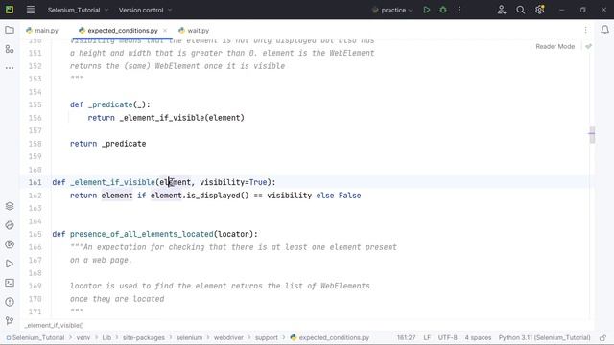The image size is (614, 345).
Task: Open the Python Console icon in sidebar
Action: (10, 225)
